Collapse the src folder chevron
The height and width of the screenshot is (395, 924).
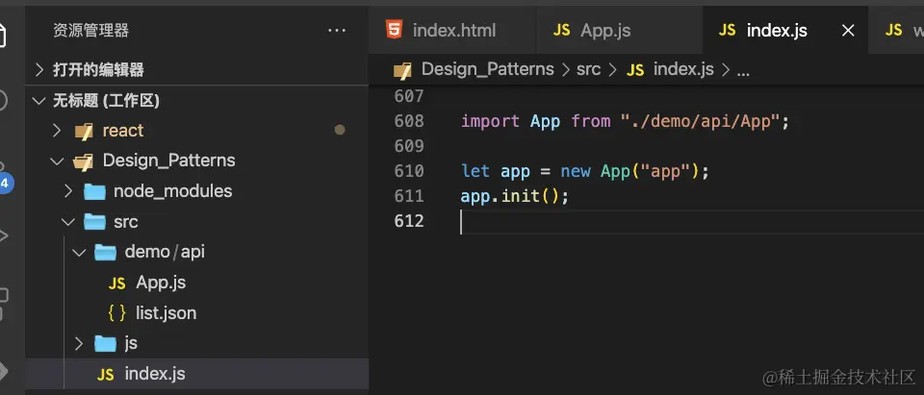(x=67, y=222)
